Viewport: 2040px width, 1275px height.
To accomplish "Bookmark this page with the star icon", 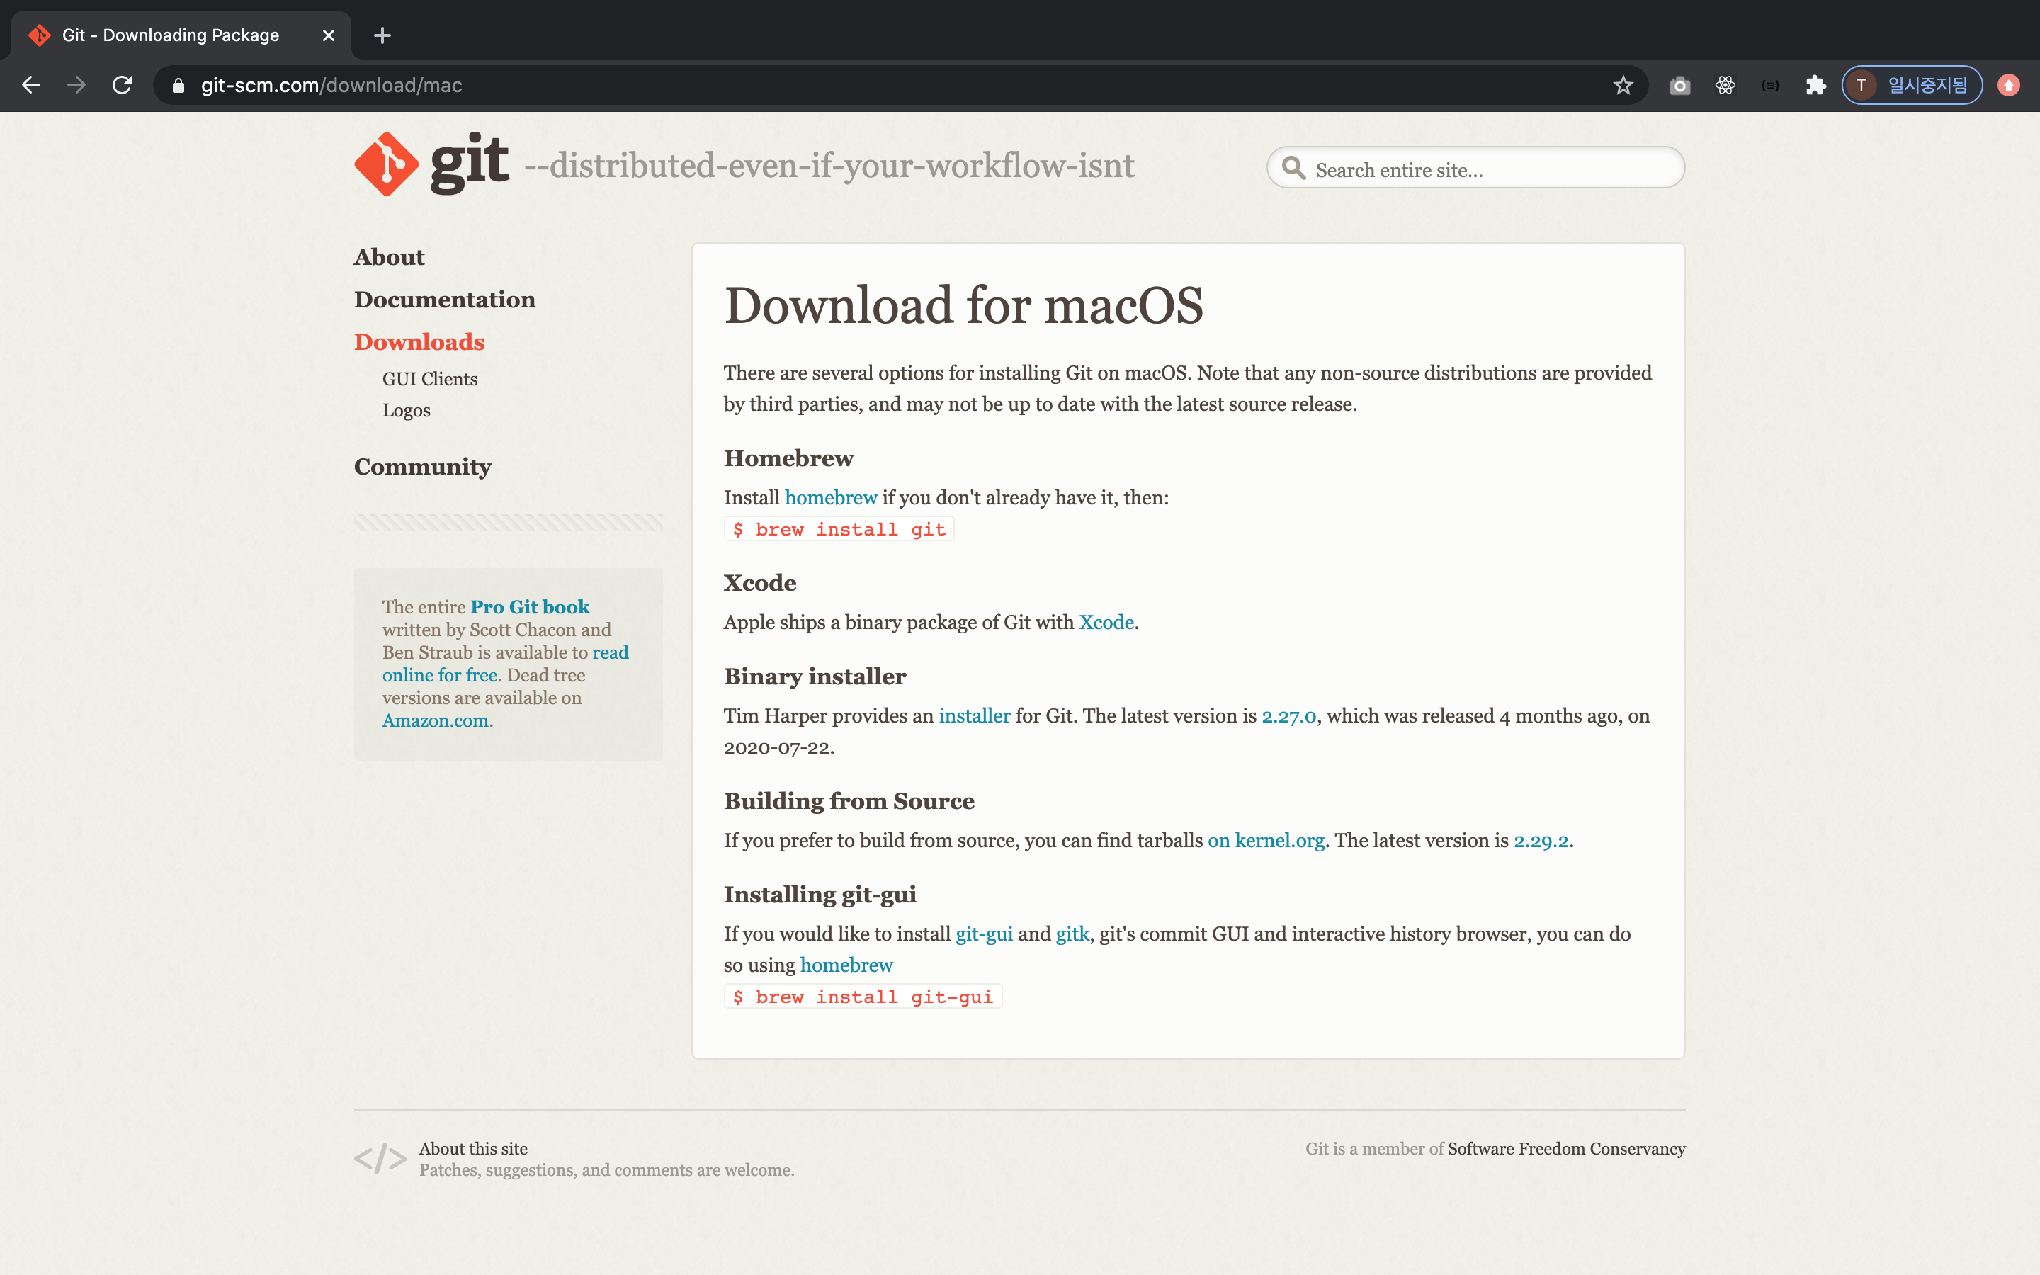I will (1623, 85).
